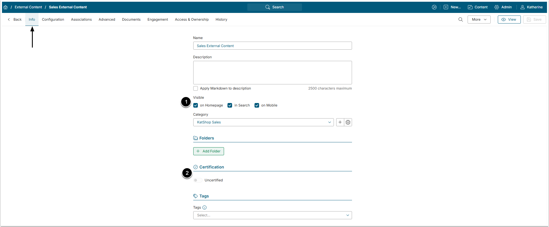Enable Apply Markdown to description

pos(196,88)
